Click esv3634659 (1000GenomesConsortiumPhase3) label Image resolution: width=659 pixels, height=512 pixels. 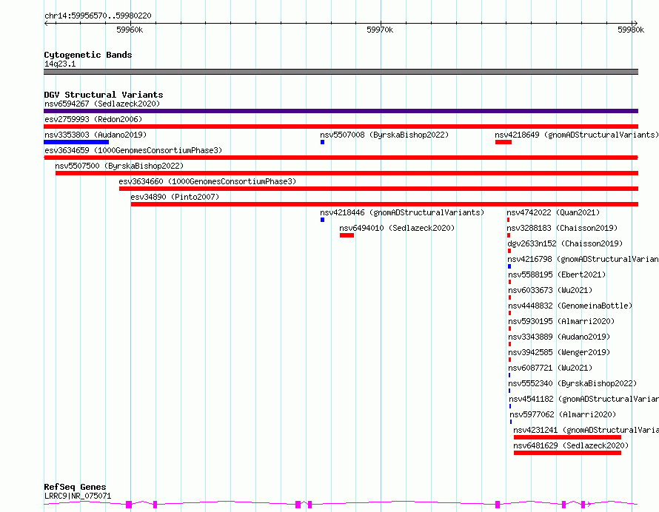point(133,150)
